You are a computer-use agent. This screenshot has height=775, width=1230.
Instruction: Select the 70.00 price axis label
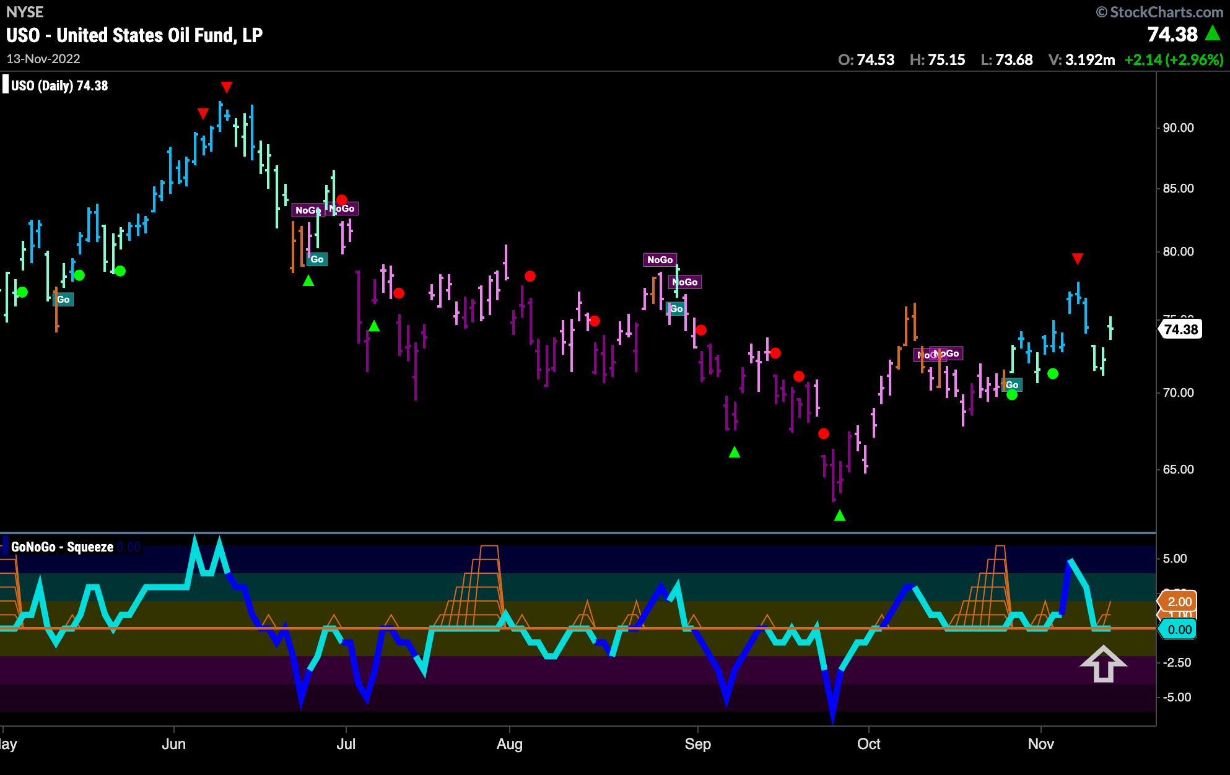pos(1178,392)
